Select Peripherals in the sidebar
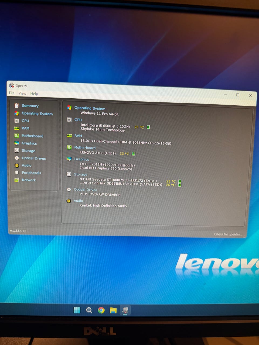The image size is (259, 345). pyautogui.click(x=31, y=173)
